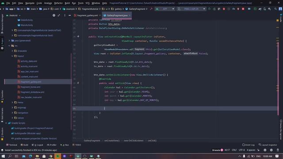Click the onClick override gutter icon
The height and width of the screenshot is (159, 283).
point(78,83)
